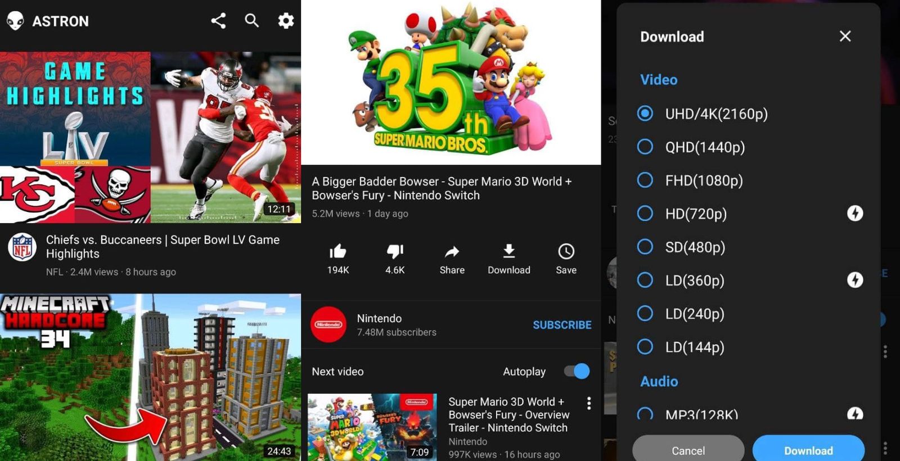Click lightning icon beside LD(360p)
Viewport: 900px width, 461px height.
(855, 279)
